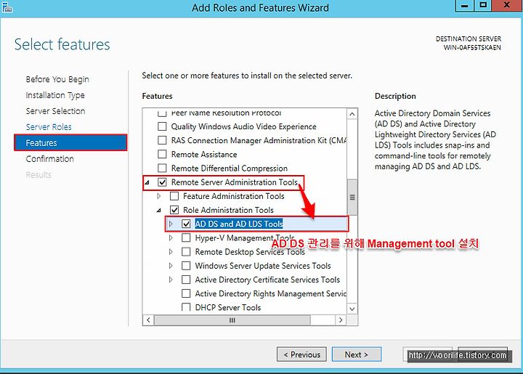The height and width of the screenshot is (374, 523).
Task: Expand the Feature Administration Tools node
Action: pyautogui.click(x=159, y=196)
